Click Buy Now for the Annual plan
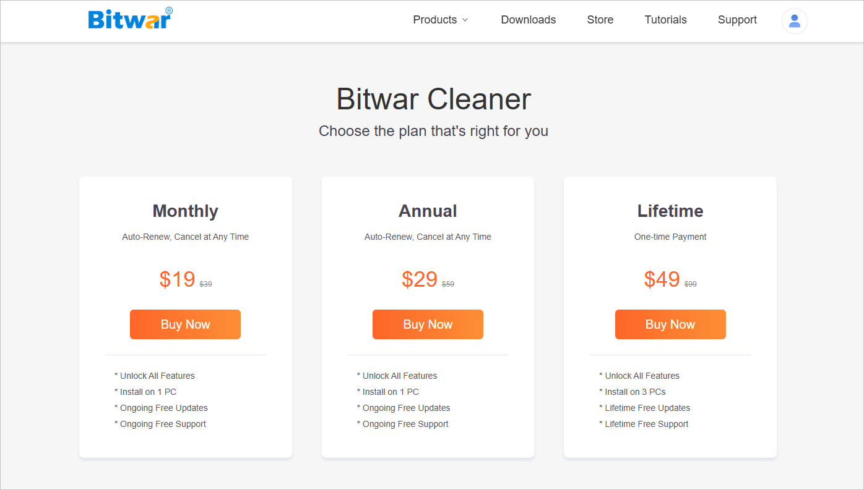Viewport: 864px width, 490px height. (x=428, y=324)
